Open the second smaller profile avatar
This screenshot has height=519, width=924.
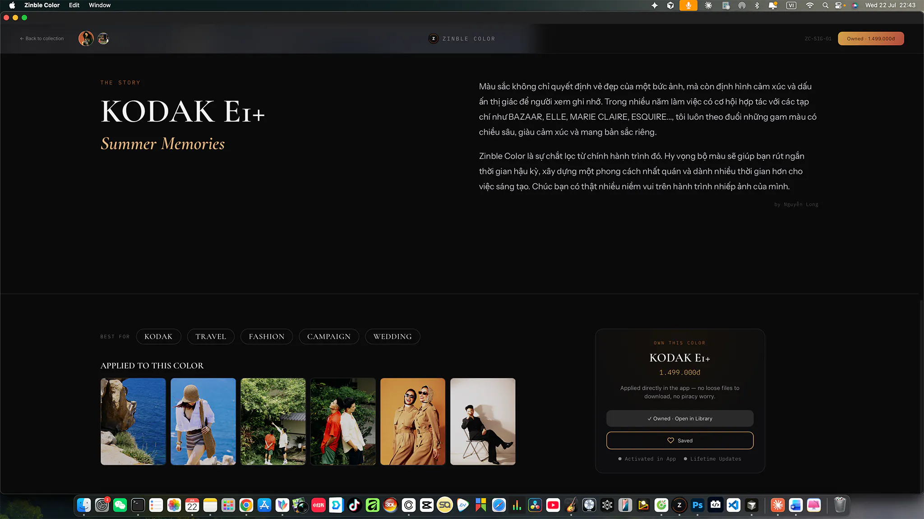[103, 39]
